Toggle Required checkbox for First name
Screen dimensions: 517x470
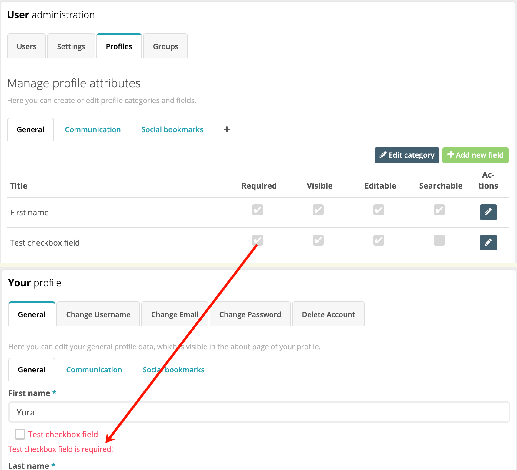click(x=257, y=210)
